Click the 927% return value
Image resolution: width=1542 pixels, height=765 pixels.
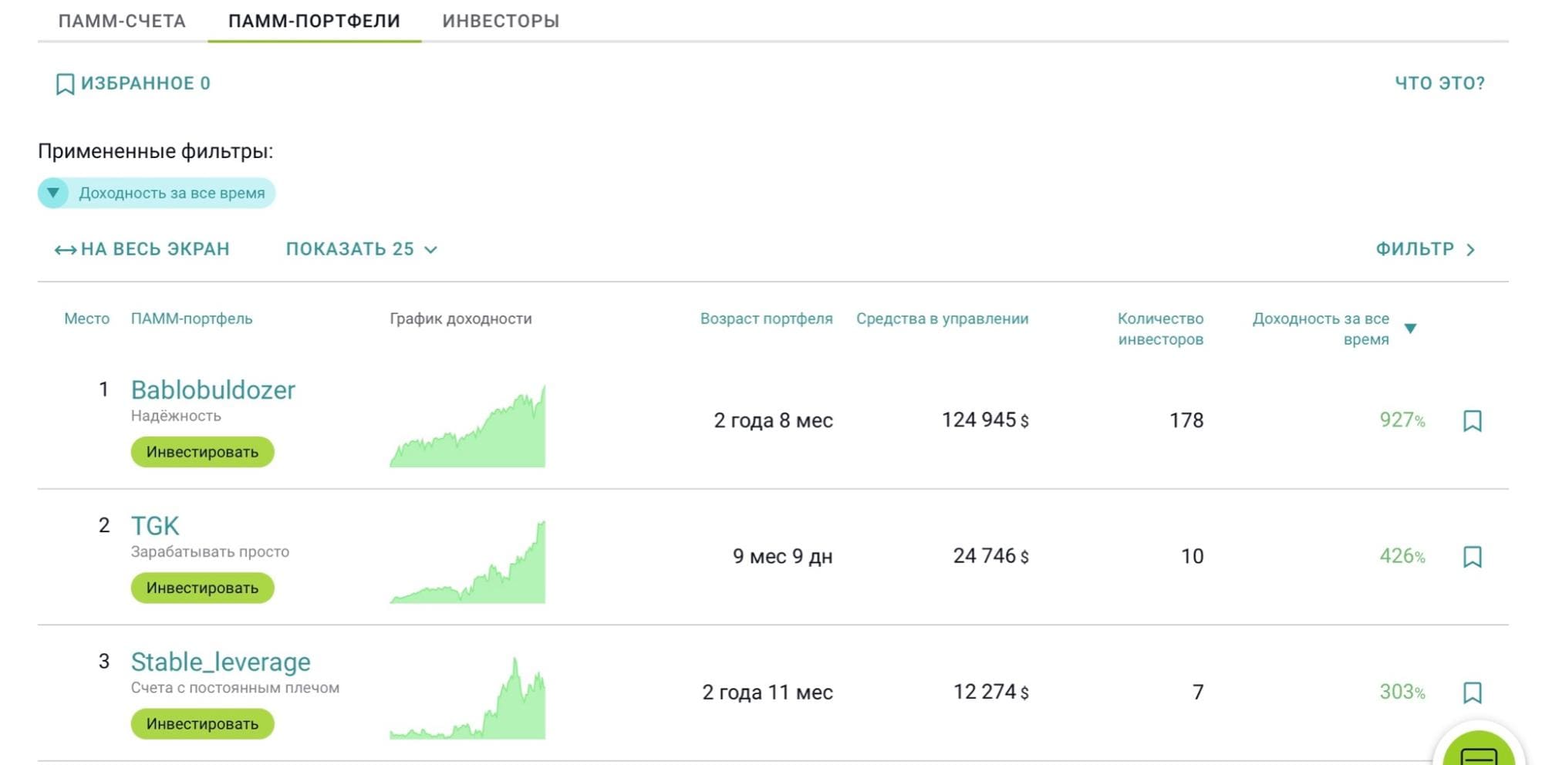1402,420
